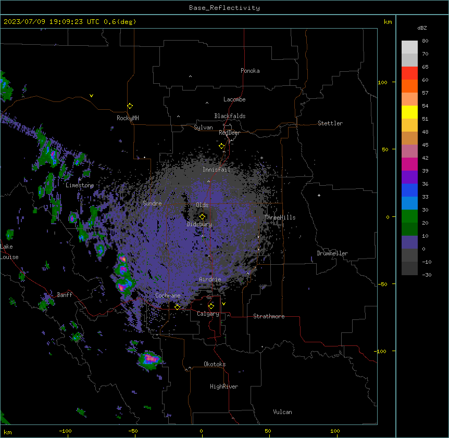Click the Limestone label

pos(80,185)
